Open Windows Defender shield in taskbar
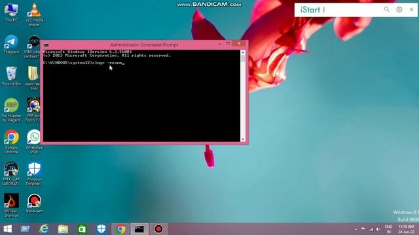 click(x=101, y=229)
